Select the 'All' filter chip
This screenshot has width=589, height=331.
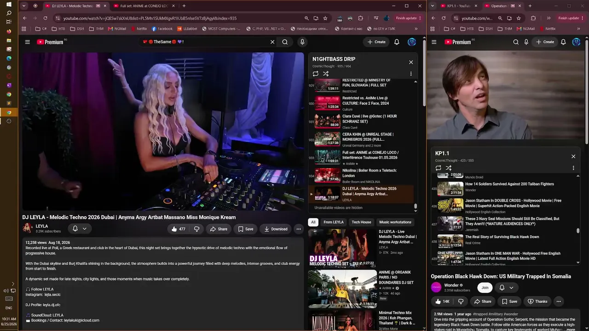tap(313, 222)
